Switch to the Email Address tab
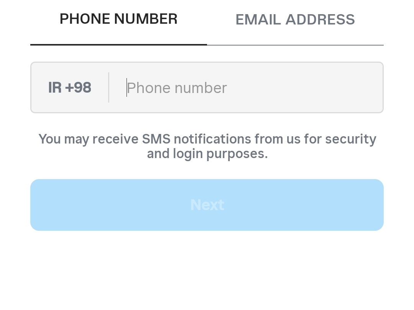 click(x=295, y=20)
